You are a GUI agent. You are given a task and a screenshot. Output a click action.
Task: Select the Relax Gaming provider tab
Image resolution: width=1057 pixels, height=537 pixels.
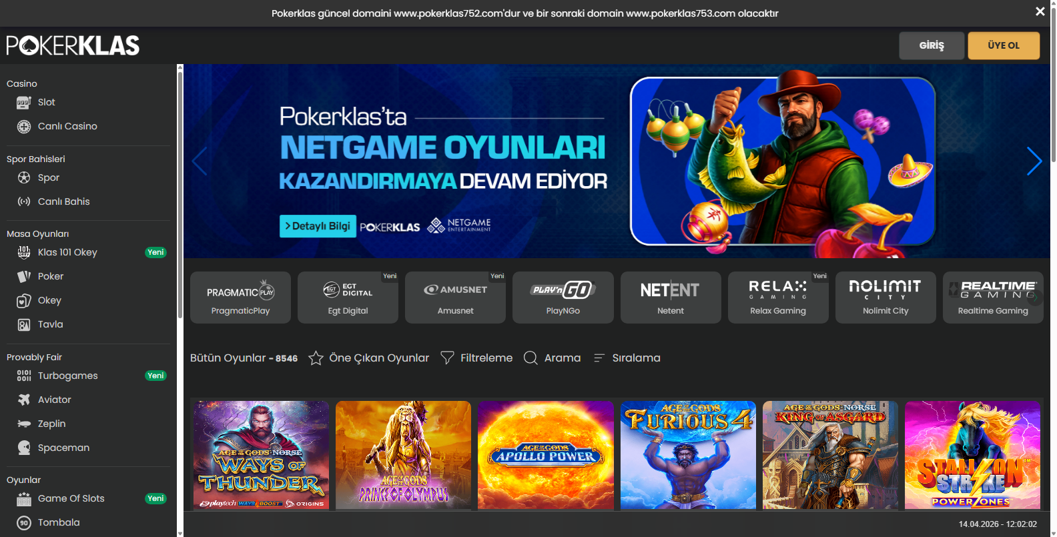[778, 298]
